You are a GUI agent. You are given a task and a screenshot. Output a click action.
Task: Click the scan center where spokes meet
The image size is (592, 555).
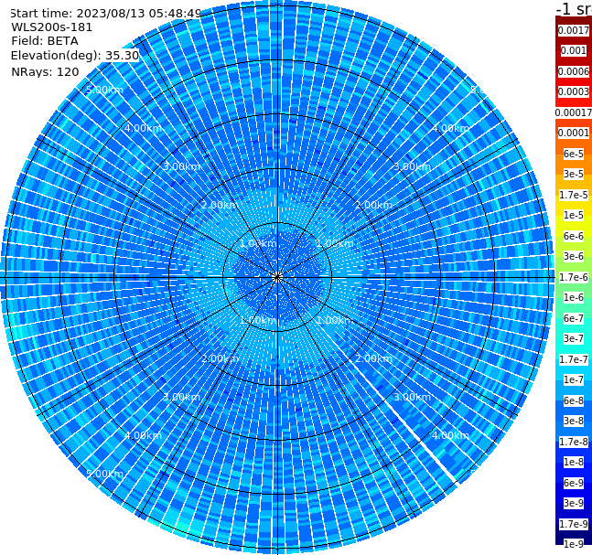(x=277, y=277)
